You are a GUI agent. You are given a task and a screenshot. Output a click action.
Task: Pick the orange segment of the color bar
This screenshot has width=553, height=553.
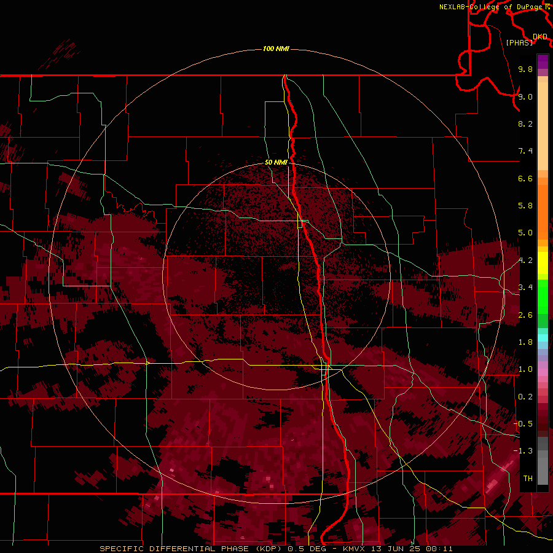pos(543,211)
